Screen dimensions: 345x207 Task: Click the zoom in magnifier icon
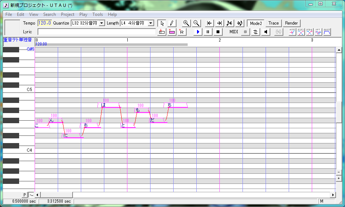click(x=186, y=23)
